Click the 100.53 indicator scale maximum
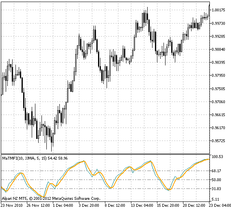This screenshot has height=210, width=231. coord(218,156)
